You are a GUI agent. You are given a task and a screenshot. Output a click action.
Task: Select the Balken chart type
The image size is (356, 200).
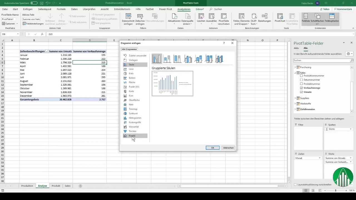[x=135, y=78]
